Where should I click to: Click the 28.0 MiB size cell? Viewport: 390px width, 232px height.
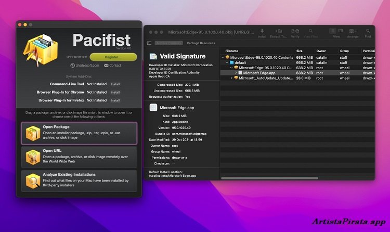(303, 78)
